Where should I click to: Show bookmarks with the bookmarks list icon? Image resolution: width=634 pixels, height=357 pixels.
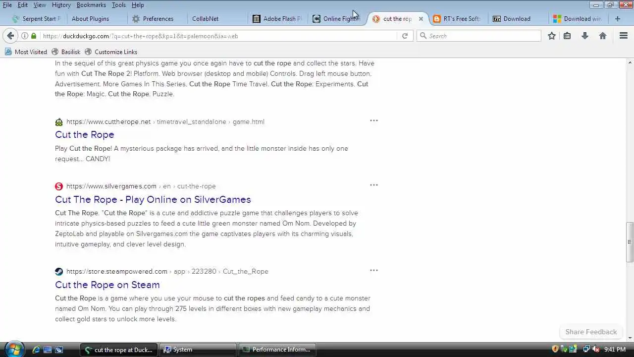click(567, 36)
